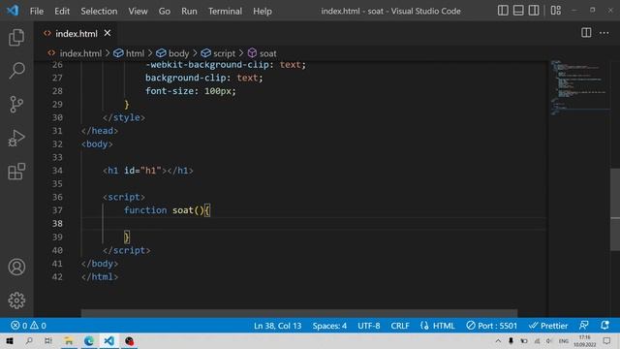
Task: Switch to Visual Studio Code taskbar icon
Action: coord(108,340)
